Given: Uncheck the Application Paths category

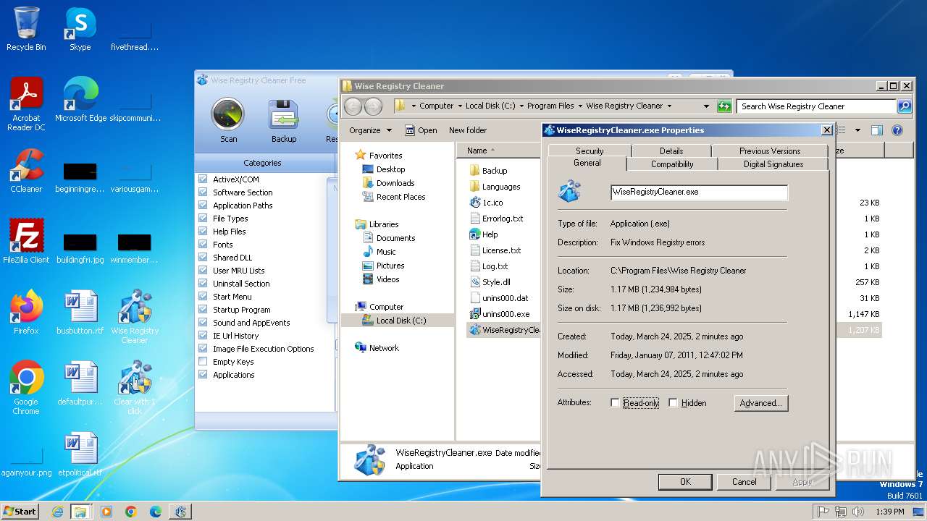Looking at the screenshot, I should coord(203,206).
